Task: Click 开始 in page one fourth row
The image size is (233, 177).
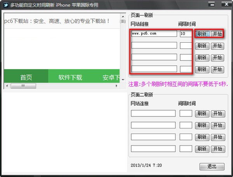Action: coord(217,69)
